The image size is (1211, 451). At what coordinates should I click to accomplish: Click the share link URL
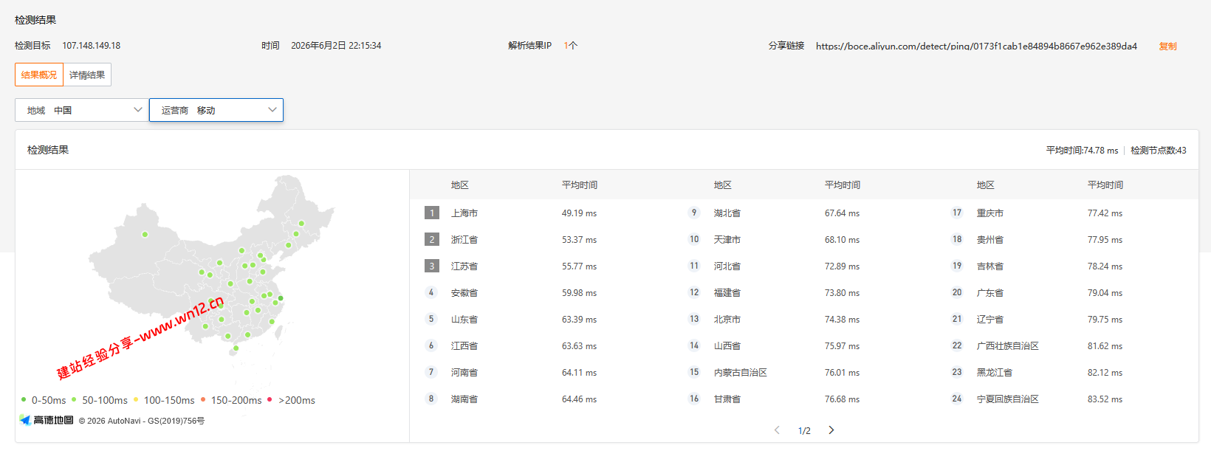click(x=976, y=46)
